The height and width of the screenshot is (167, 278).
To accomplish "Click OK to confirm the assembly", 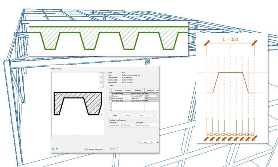I will 145,142.
